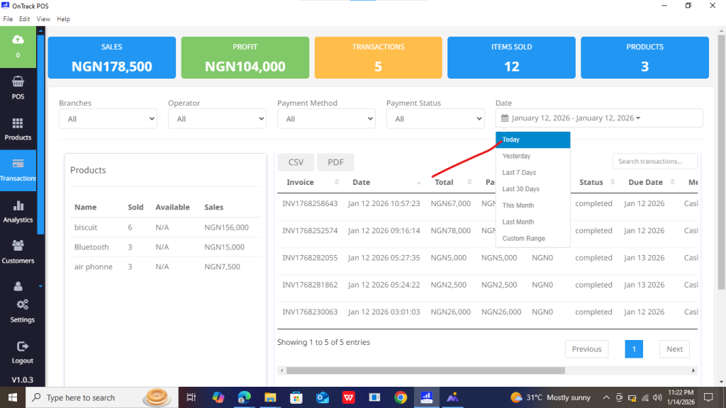The width and height of the screenshot is (726, 408).
Task: Click the horizontal scrollbar under the table
Action: [x=425, y=370]
